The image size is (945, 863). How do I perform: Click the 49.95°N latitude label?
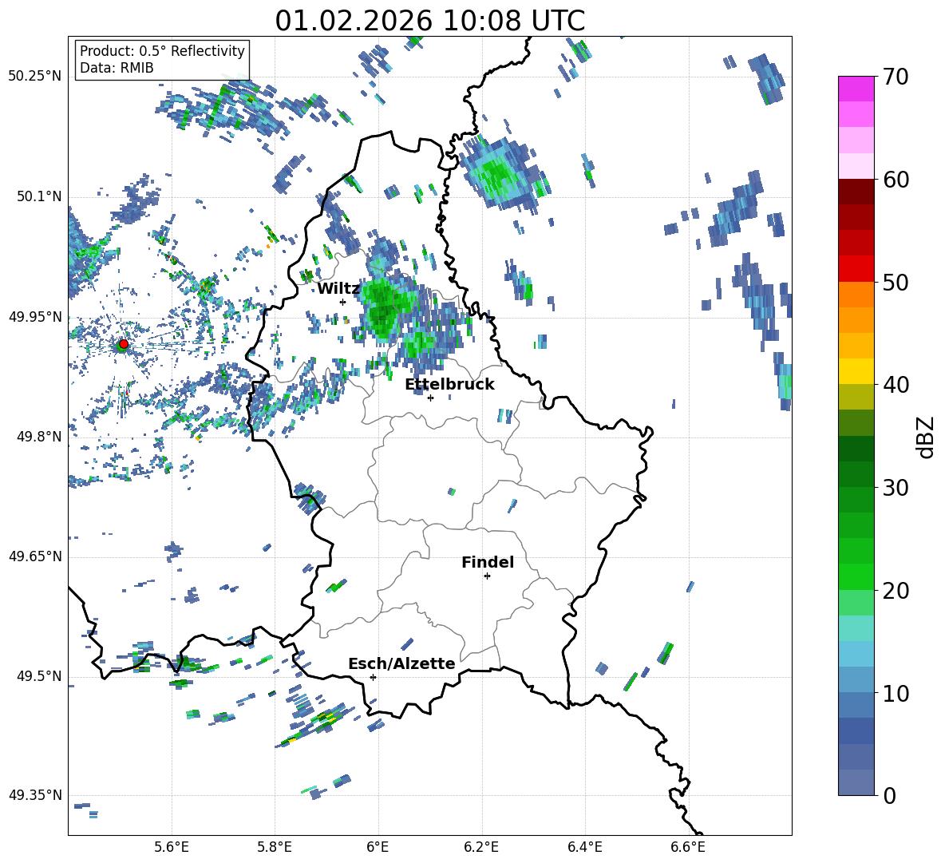34,316
